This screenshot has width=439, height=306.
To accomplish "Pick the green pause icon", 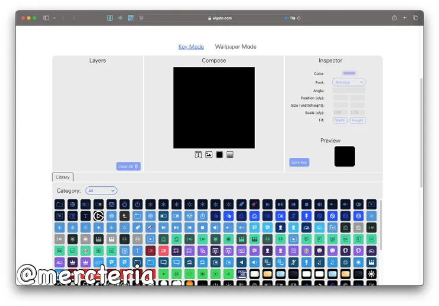I will (190, 274).
